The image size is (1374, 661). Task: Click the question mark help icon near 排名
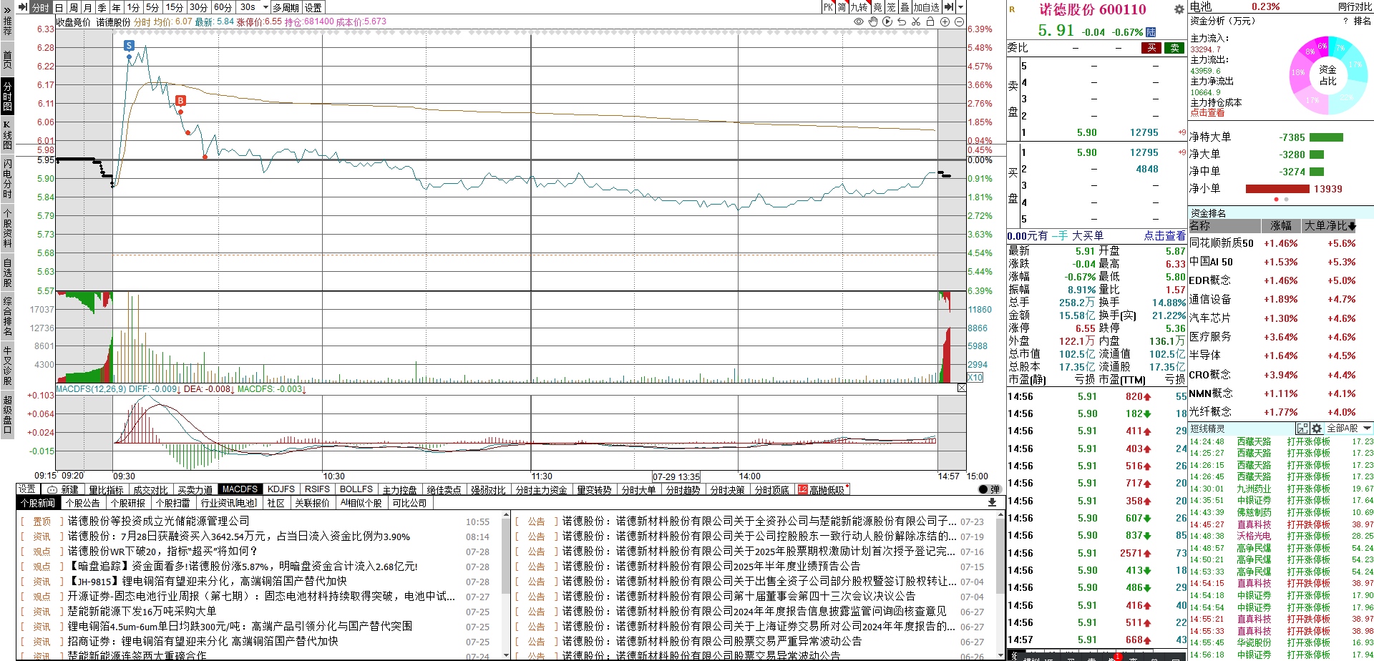click(1345, 21)
